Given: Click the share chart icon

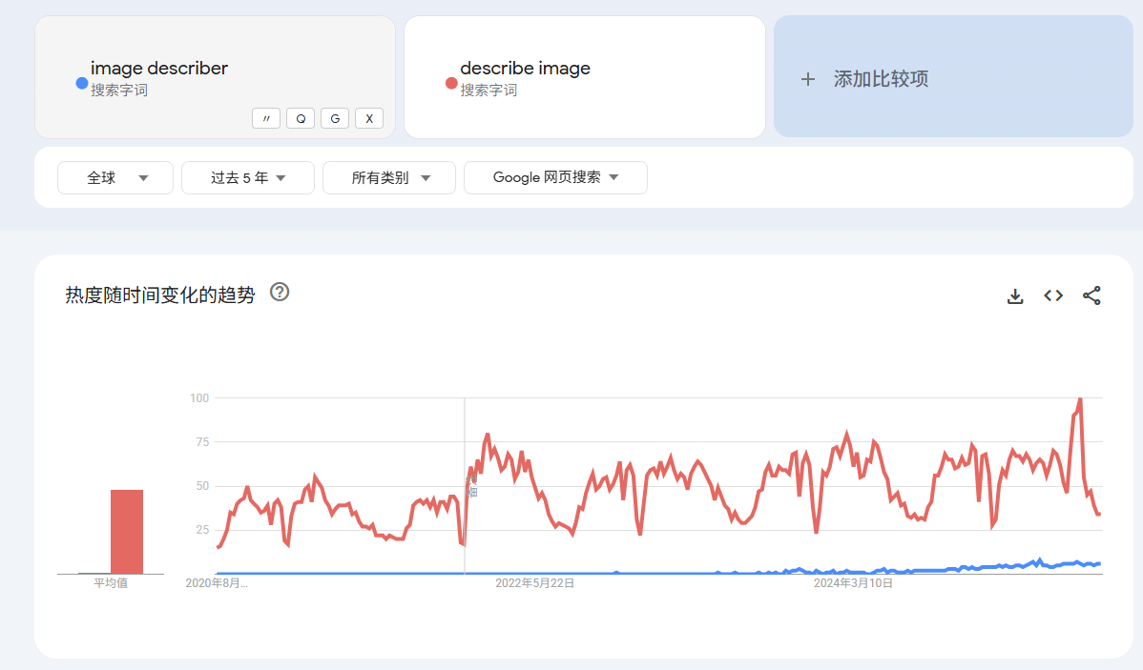Looking at the screenshot, I should click(1091, 295).
